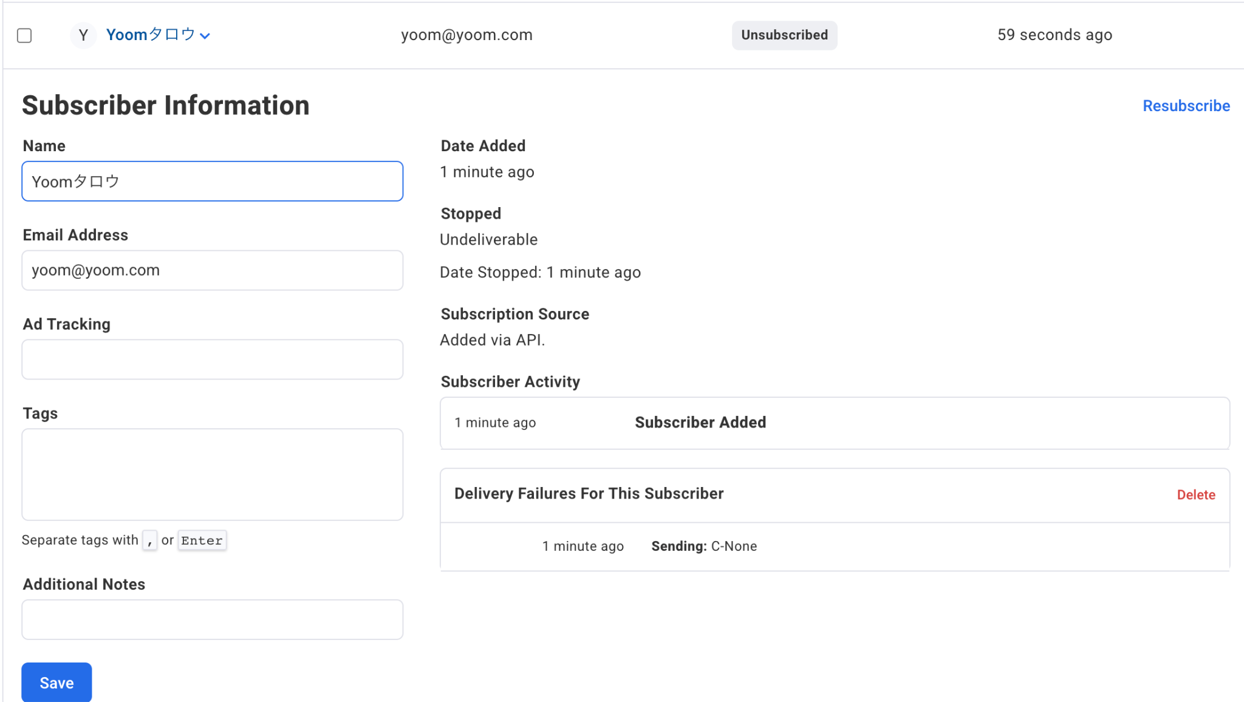
Task: Click inside the Tags entry area
Action: pos(212,474)
